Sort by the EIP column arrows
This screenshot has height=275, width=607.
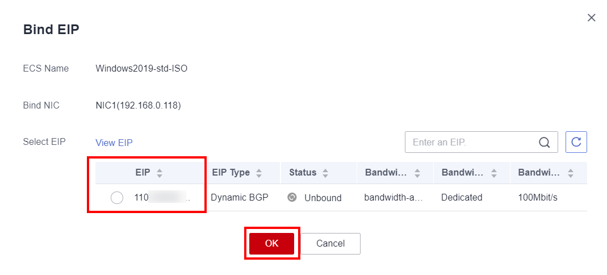160,173
